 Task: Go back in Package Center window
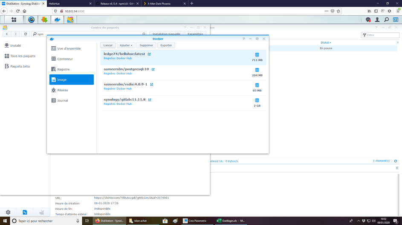coord(7,34)
